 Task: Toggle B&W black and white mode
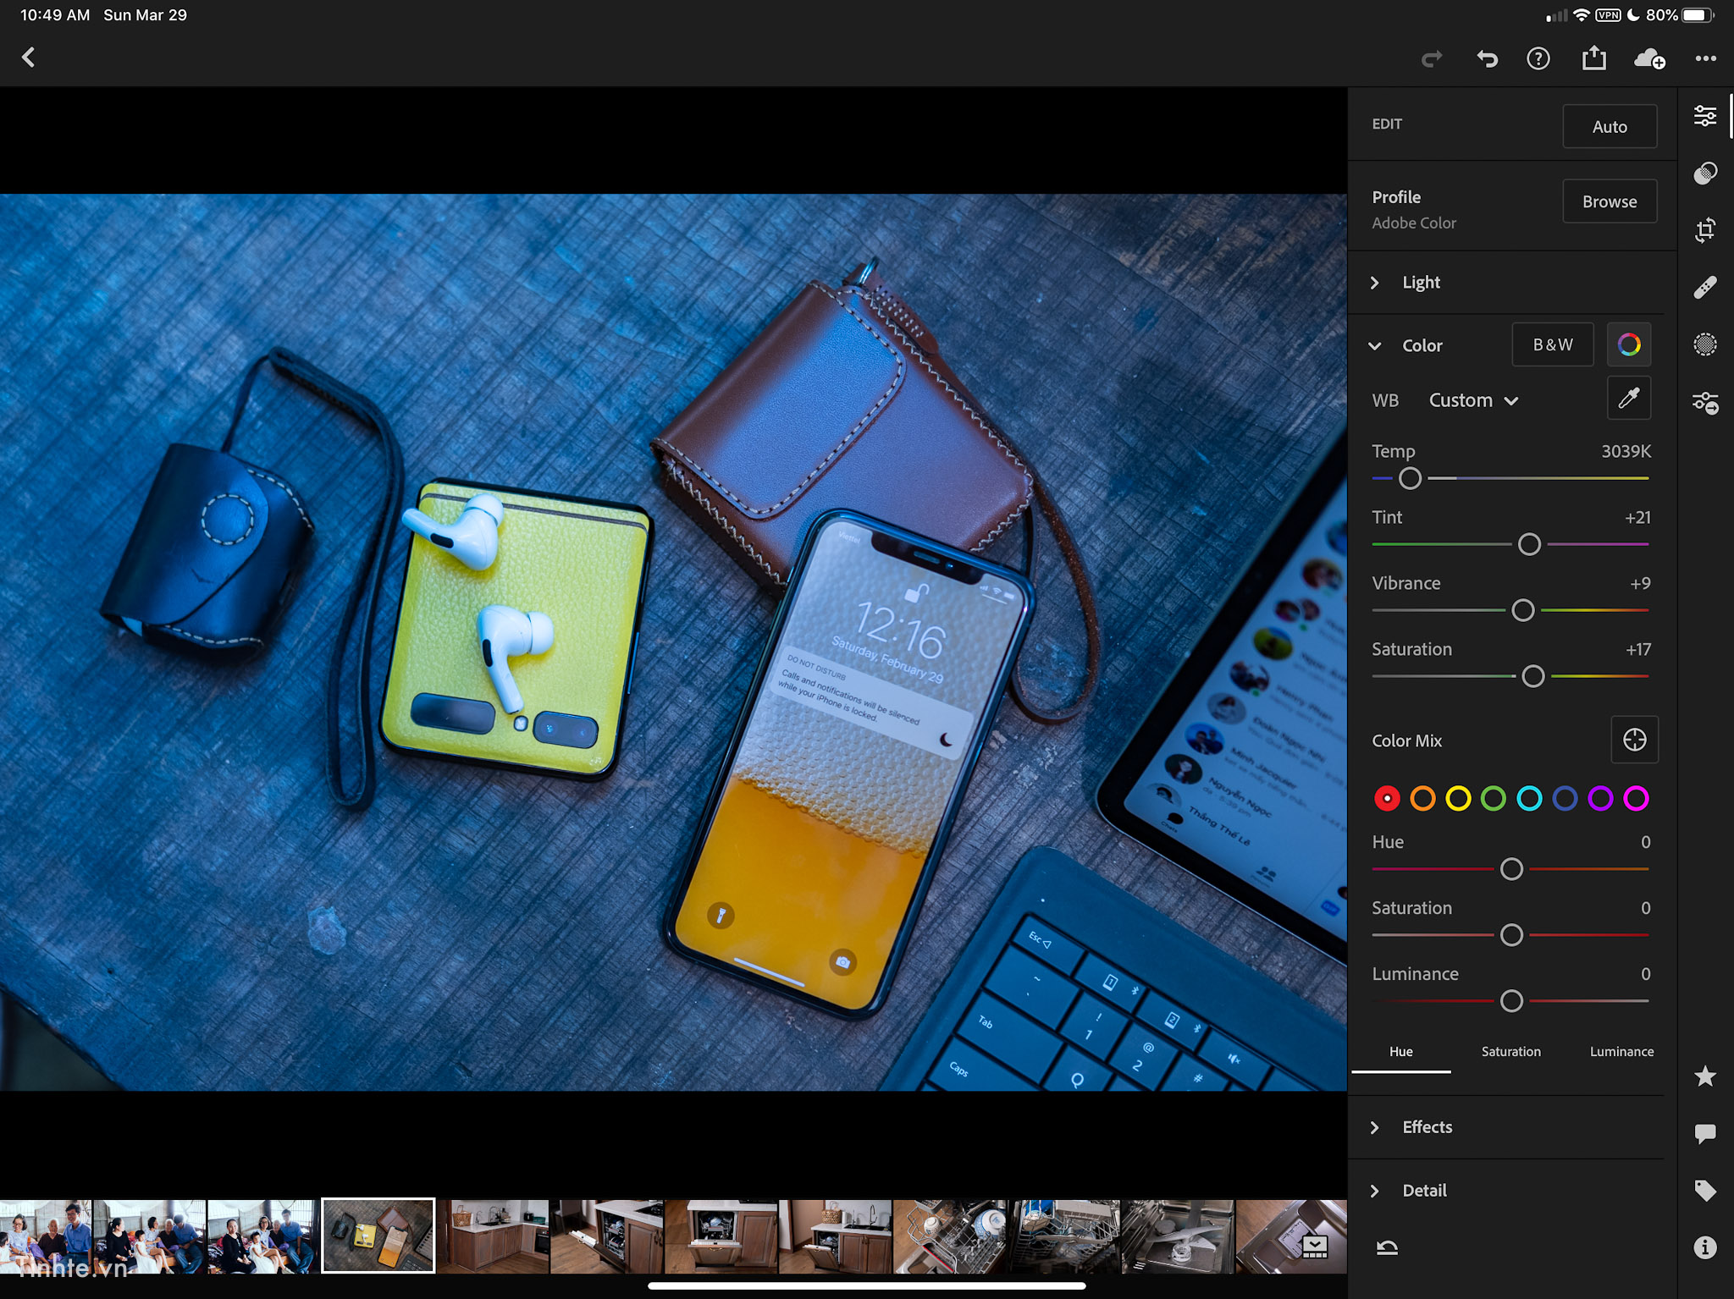tap(1553, 344)
